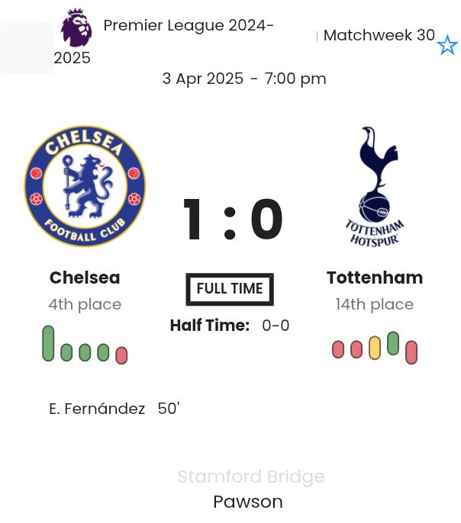Click Chelsea's red last form bar
The width and height of the screenshot is (461, 523).
[x=121, y=355]
